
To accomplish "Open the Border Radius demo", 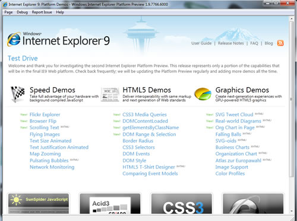I will click(x=138, y=141).
